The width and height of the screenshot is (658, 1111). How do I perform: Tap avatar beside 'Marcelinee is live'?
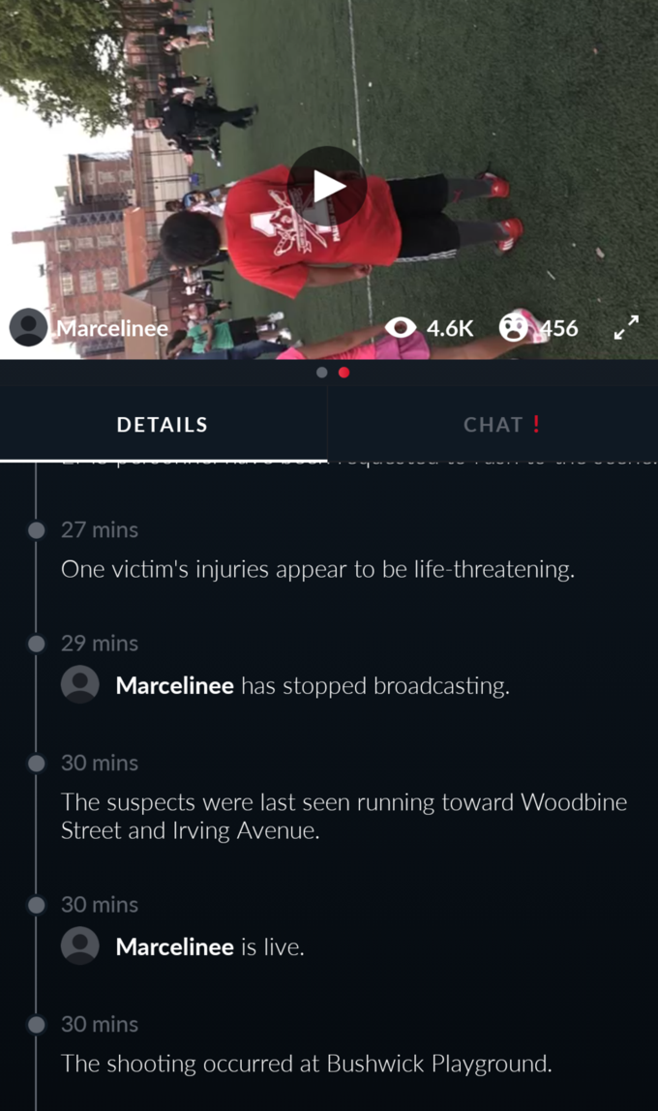(80, 946)
